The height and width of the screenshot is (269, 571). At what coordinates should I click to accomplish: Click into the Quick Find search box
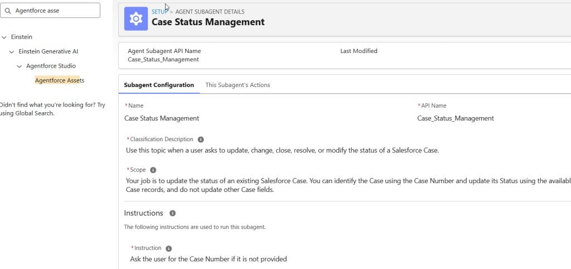tap(50, 11)
